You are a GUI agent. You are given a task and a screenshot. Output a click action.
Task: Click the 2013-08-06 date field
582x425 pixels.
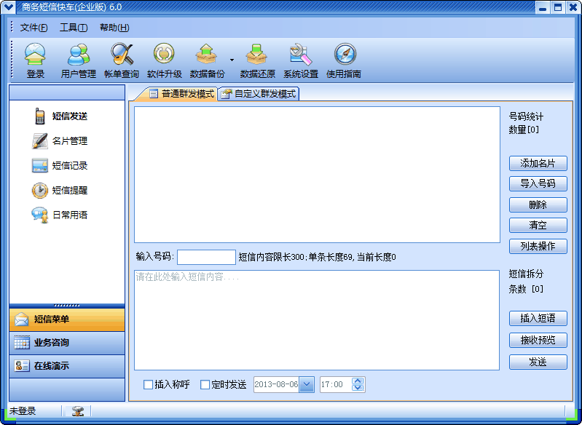click(x=277, y=384)
